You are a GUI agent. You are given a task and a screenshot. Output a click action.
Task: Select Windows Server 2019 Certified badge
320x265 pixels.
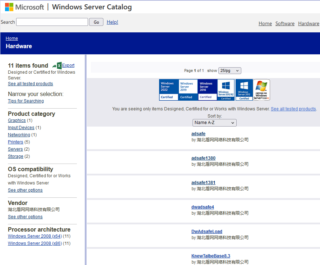[188, 90]
